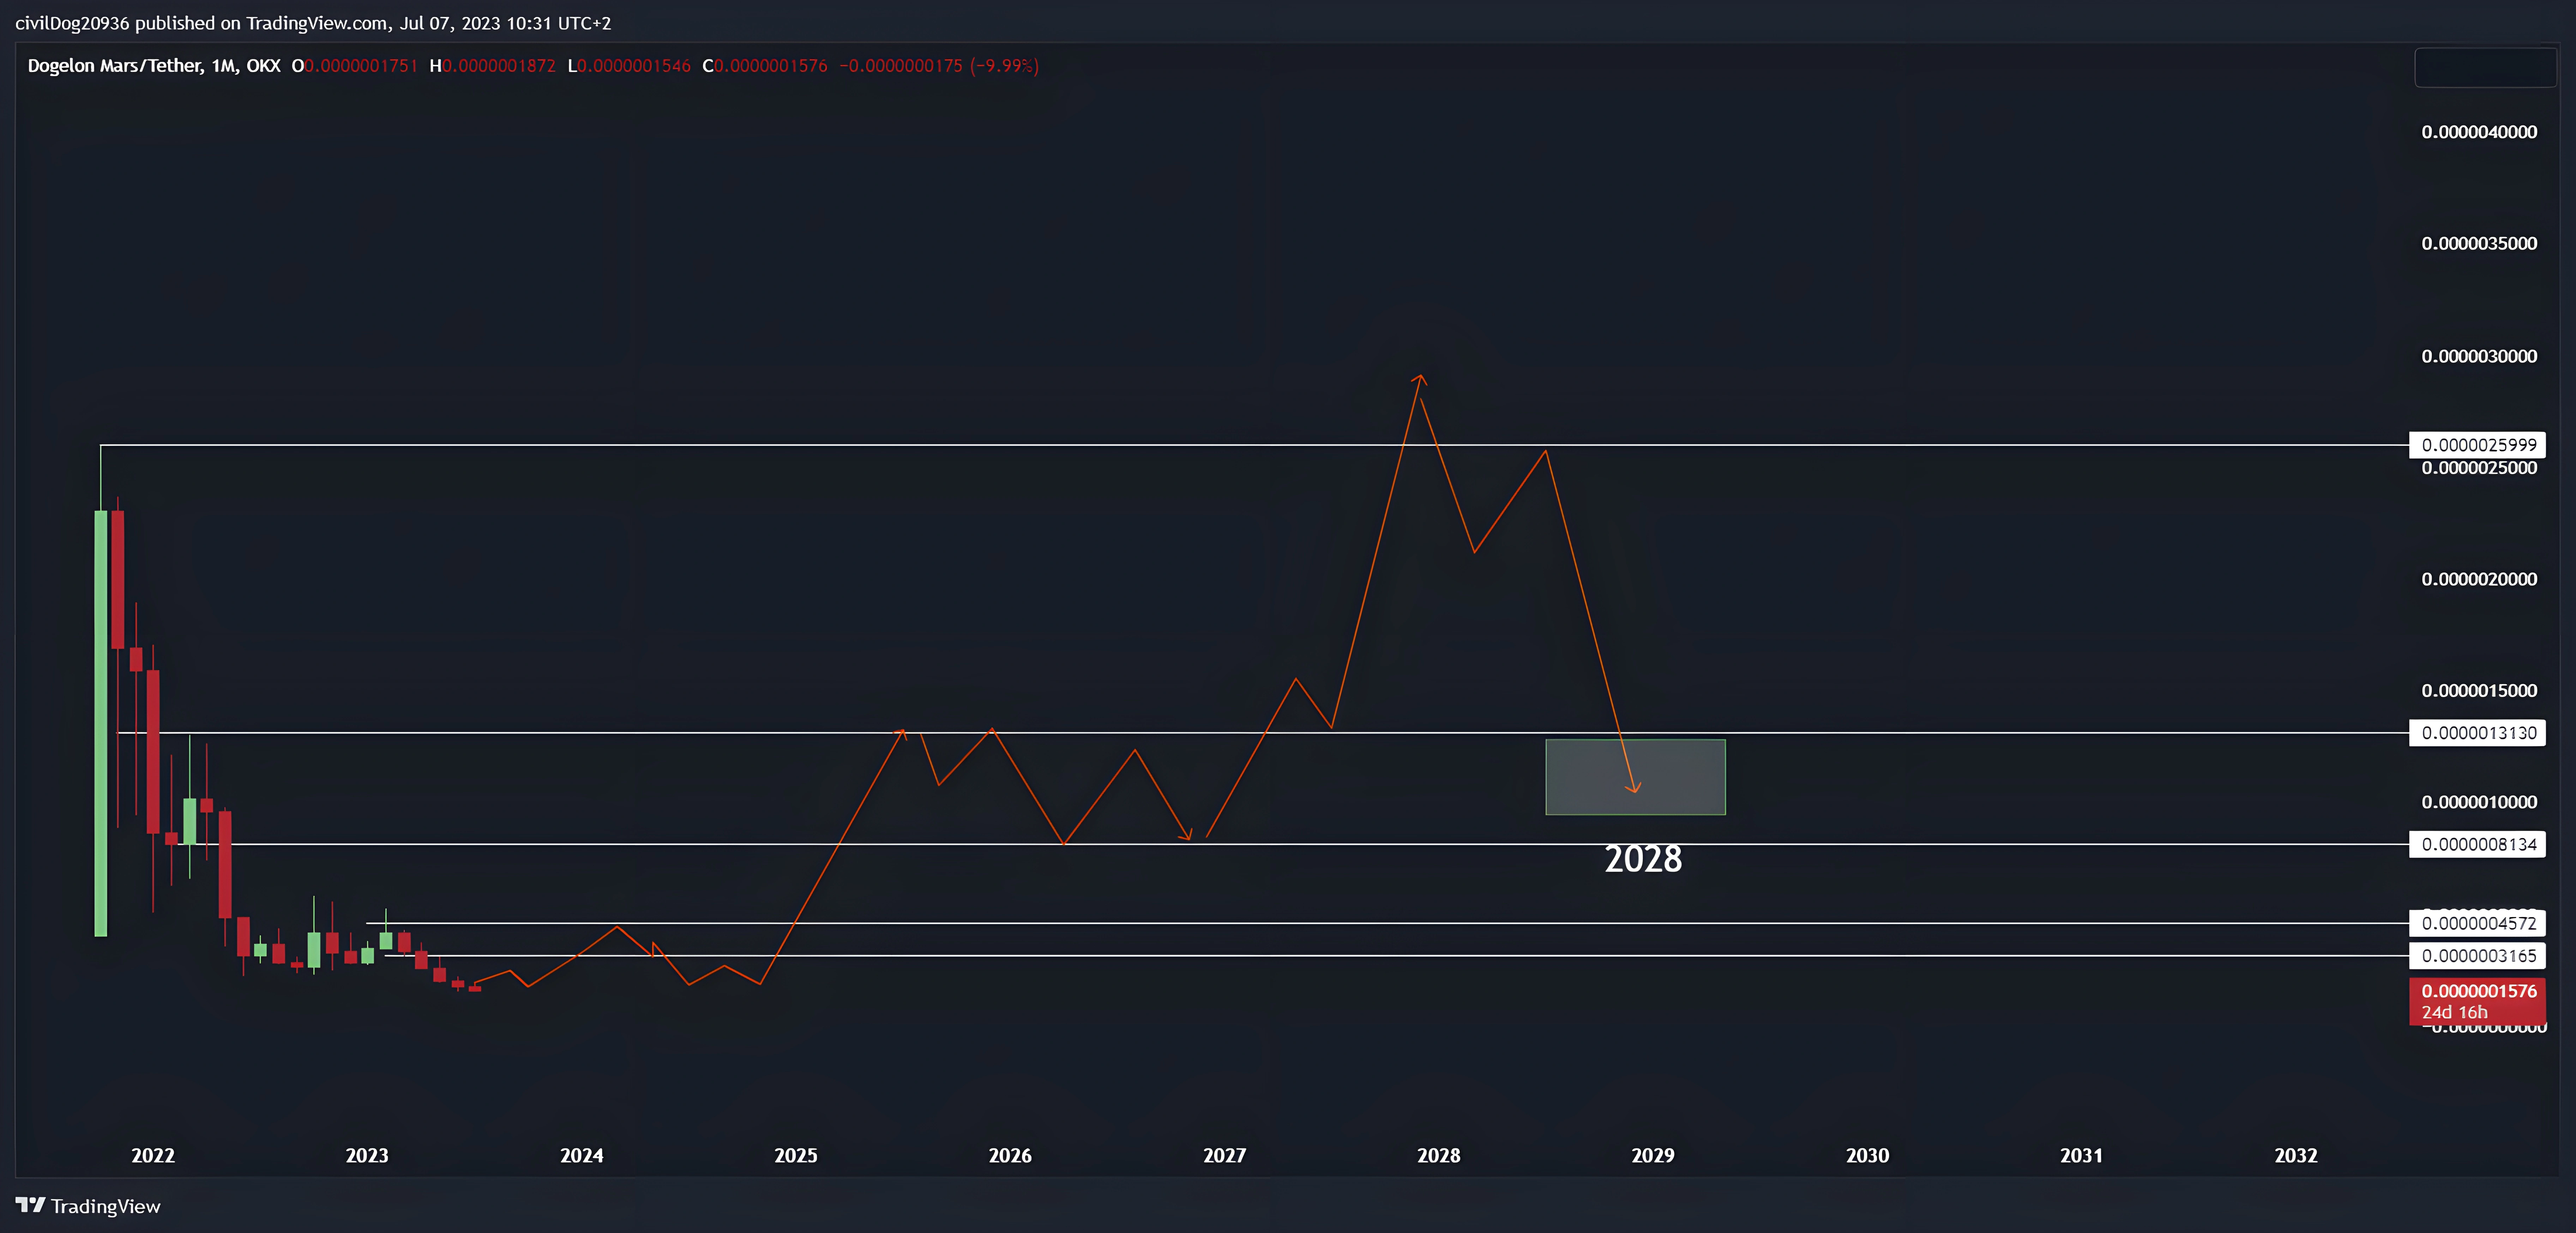
Task: Click the red current price 0.0000001576 tag
Action: pos(2477,1001)
